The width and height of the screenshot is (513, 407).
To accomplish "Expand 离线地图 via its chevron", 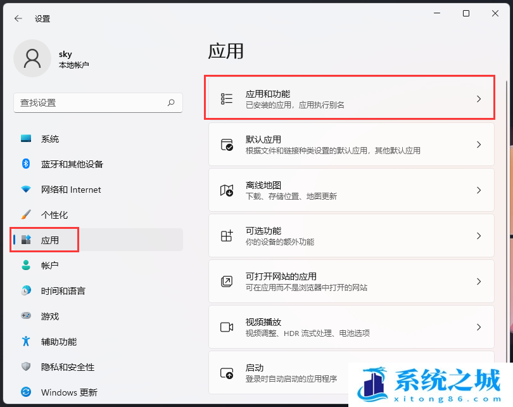I will (479, 190).
